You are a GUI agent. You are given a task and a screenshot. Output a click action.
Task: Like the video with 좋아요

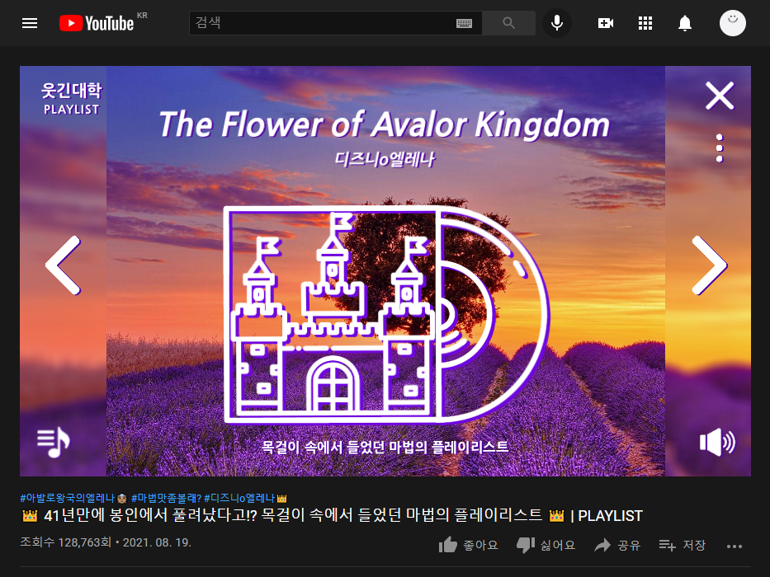[x=468, y=545]
